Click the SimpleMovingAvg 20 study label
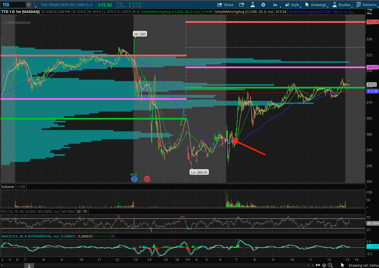379x268 pixels. (244, 12)
